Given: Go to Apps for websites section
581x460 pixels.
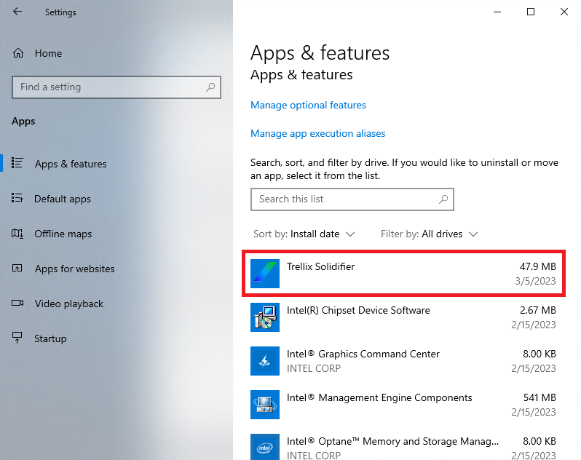Looking at the screenshot, I should click(74, 269).
